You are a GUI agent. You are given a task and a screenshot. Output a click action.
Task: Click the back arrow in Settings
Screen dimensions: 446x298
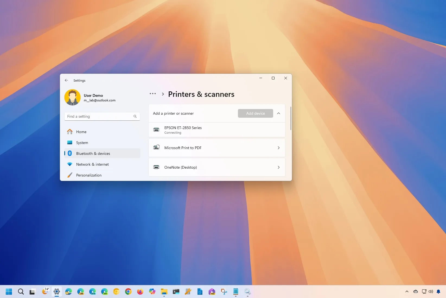pyautogui.click(x=66, y=80)
